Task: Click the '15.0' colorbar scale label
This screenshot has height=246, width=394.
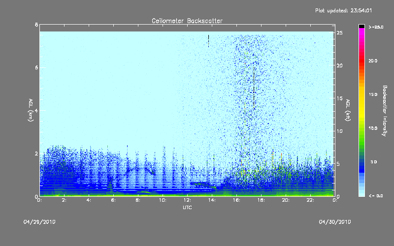Action: tap(373, 94)
